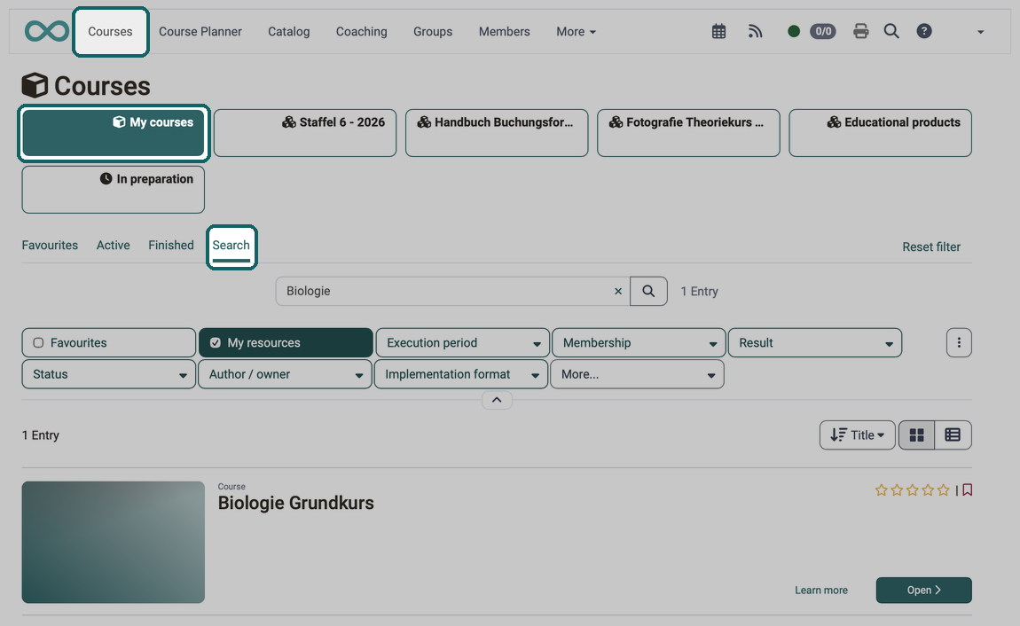Image resolution: width=1020 pixels, height=626 pixels.
Task: Switch to the Favourites course tab
Action: [50, 245]
